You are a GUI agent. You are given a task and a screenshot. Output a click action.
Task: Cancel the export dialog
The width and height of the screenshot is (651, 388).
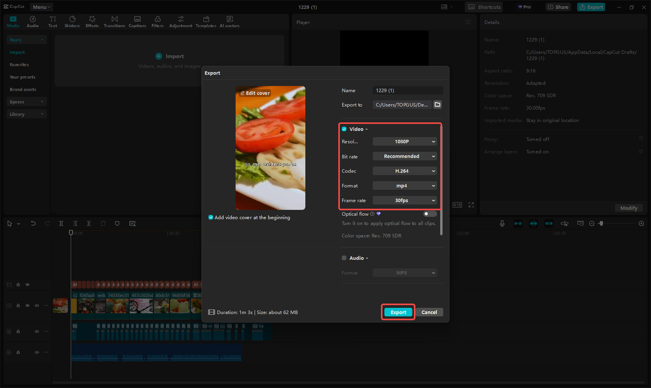[430, 312]
